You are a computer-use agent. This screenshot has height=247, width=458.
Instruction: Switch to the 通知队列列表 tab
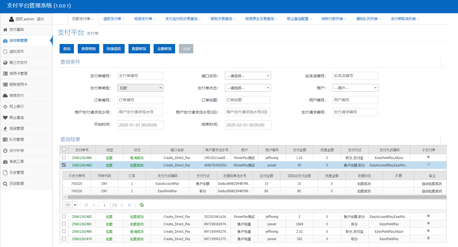coord(367,19)
